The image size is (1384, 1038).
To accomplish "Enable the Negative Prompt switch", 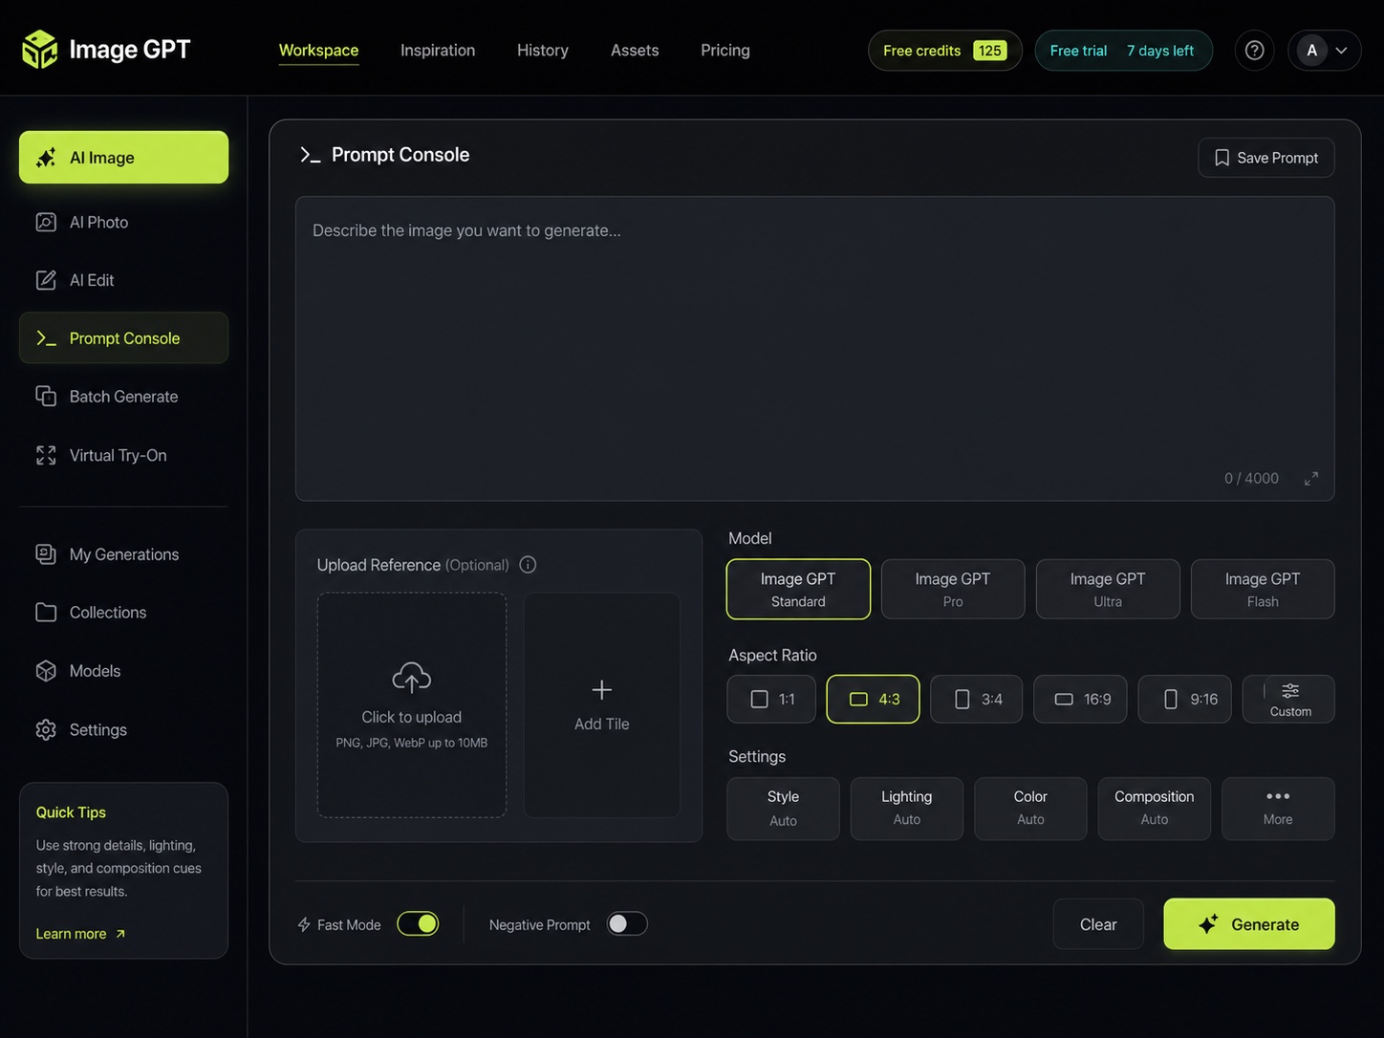I will point(627,923).
